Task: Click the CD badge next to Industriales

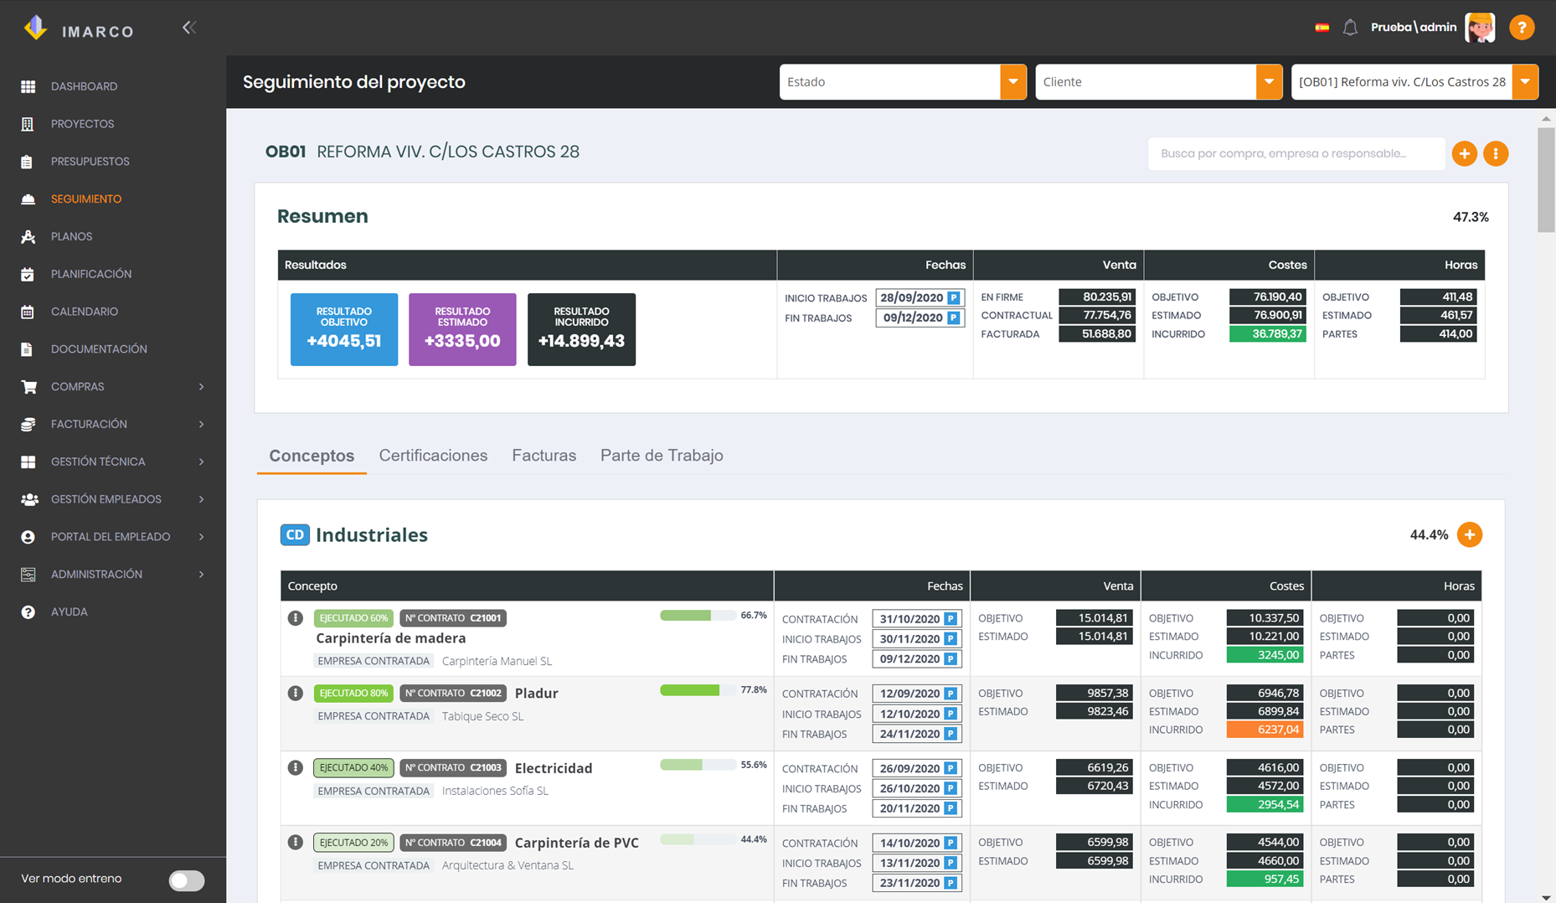Action: tap(295, 534)
